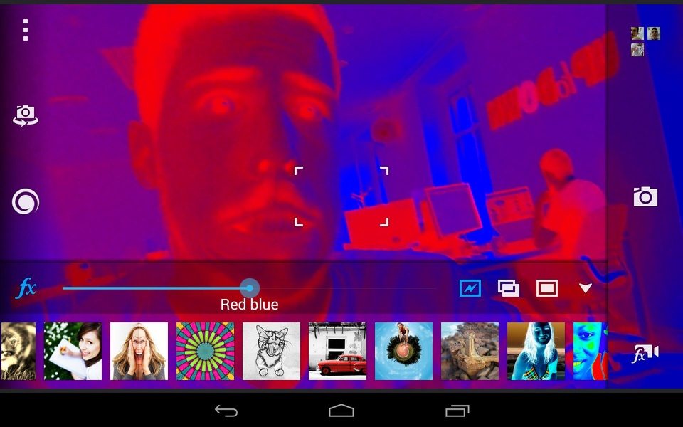Open the gallery photo thumbnails
Image resolution: width=683 pixels, height=427 pixels.
(x=645, y=41)
